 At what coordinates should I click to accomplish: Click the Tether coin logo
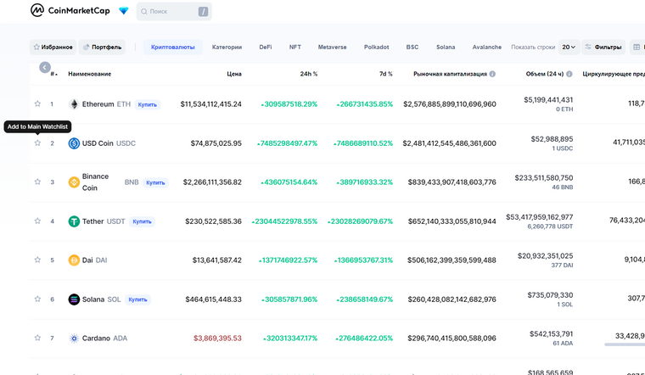[x=74, y=221]
